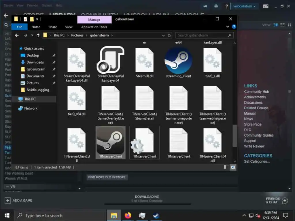Image resolution: width=295 pixels, height=221 pixels.
Task: Select This PC in navigation pane
Action: coord(34,99)
